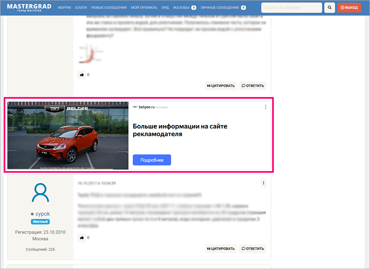Open МОЙ ПРОФИЛЬ page
The width and height of the screenshot is (370, 269).
point(144,7)
